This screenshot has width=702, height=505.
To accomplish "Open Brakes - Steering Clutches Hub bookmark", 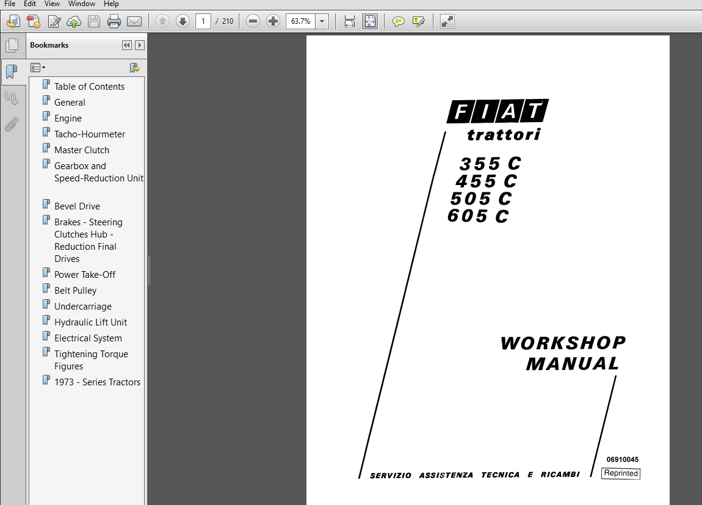I will (x=88, y=241).
